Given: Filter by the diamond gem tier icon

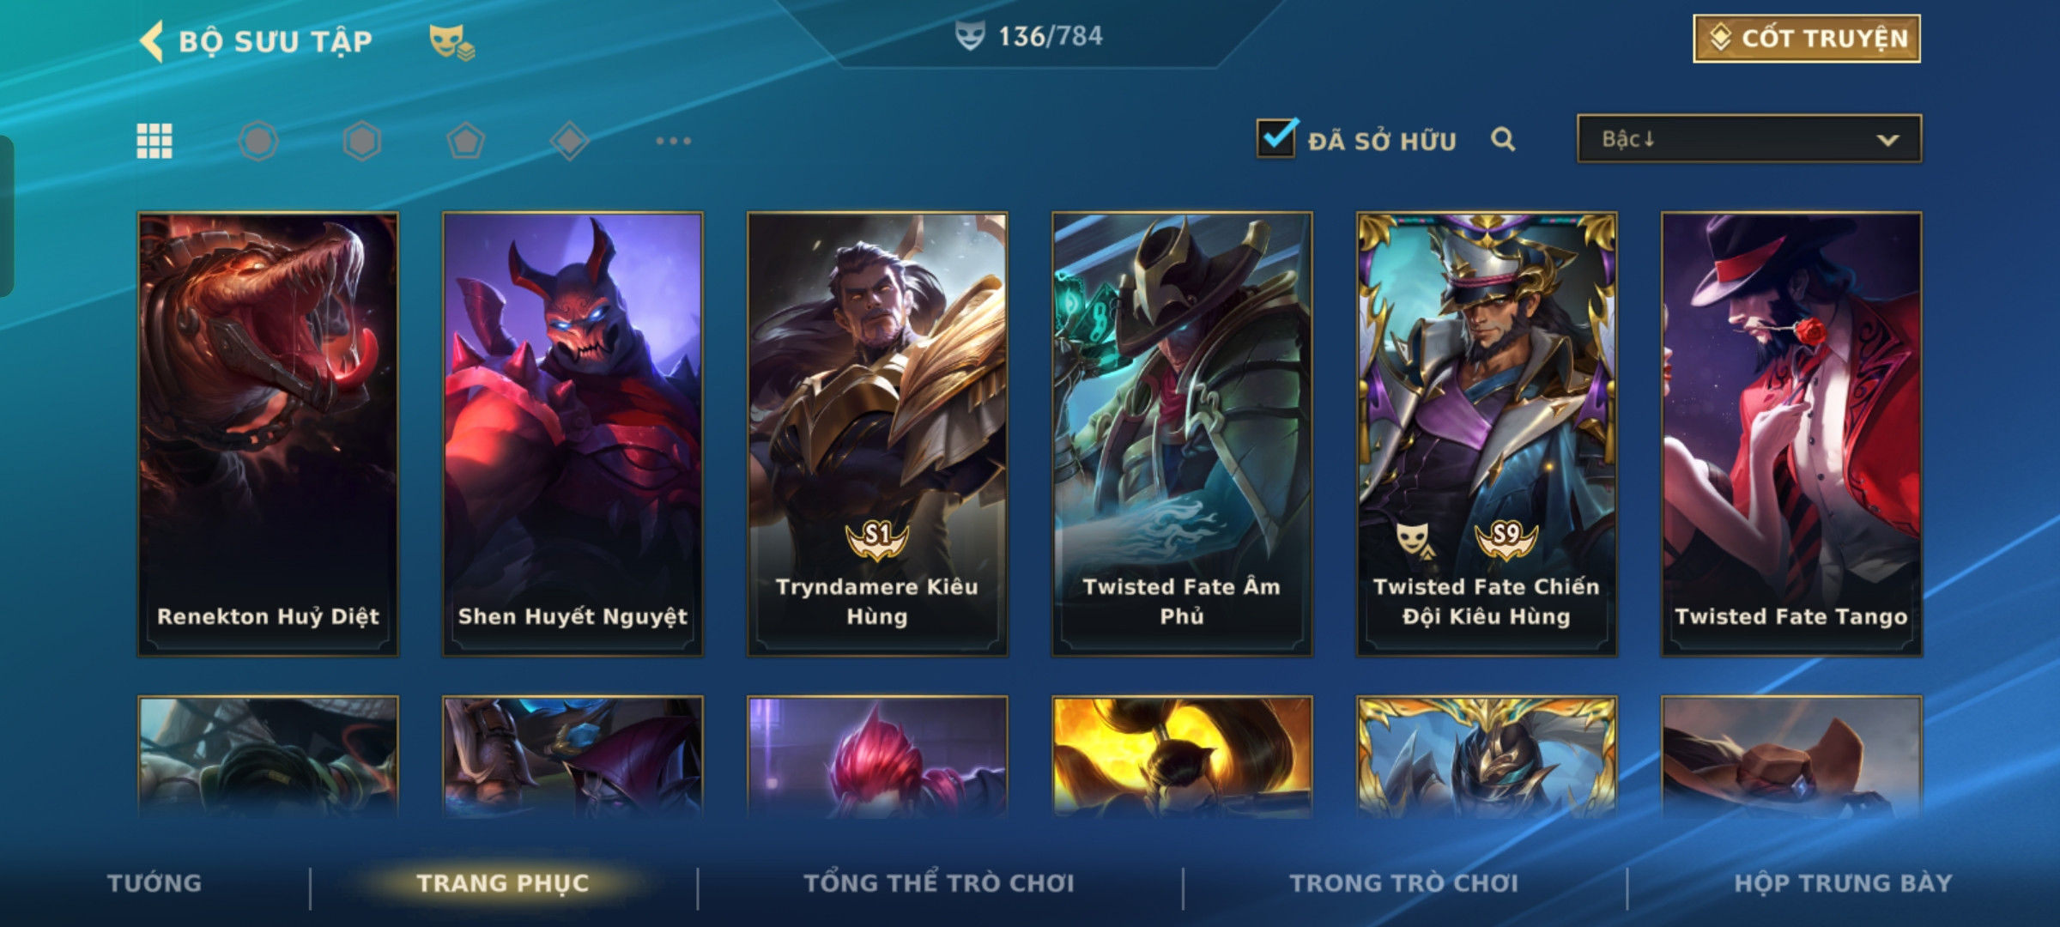Looking at the screenshot, I should [570, 141].
